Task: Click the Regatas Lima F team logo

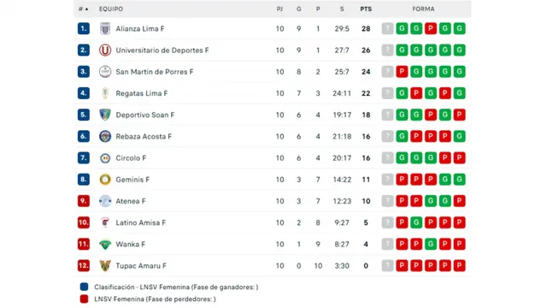Action: pyautogui.click(x=105, y=93)
